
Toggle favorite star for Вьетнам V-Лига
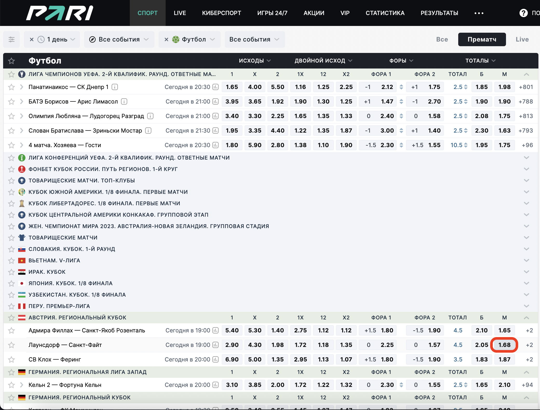[11, 260]
